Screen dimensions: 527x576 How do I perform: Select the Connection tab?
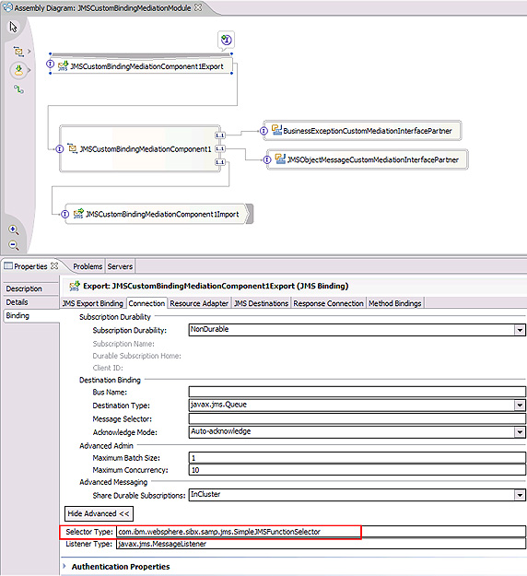click(146, 303)
